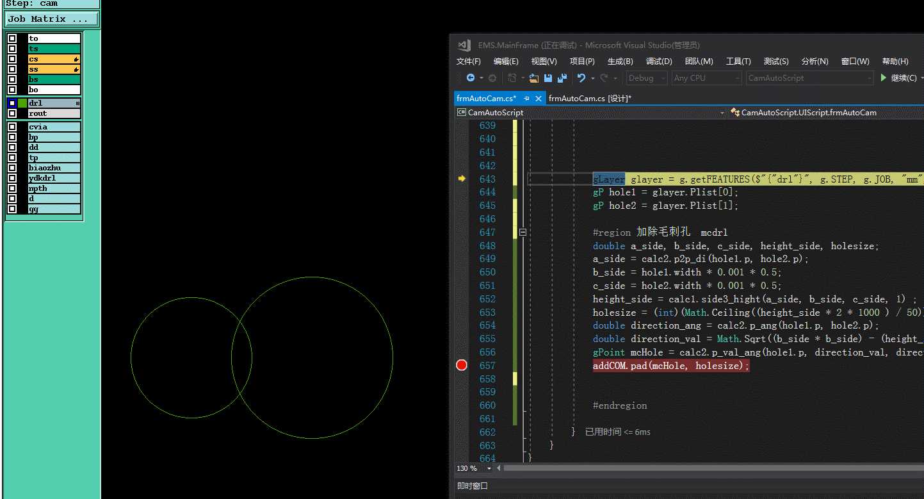Toggle the checkbox for layer drl
924x499 pixels.
[x=12, y=103]
